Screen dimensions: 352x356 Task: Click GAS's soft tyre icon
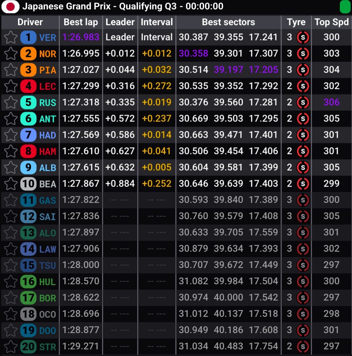(x=303, y=200)
